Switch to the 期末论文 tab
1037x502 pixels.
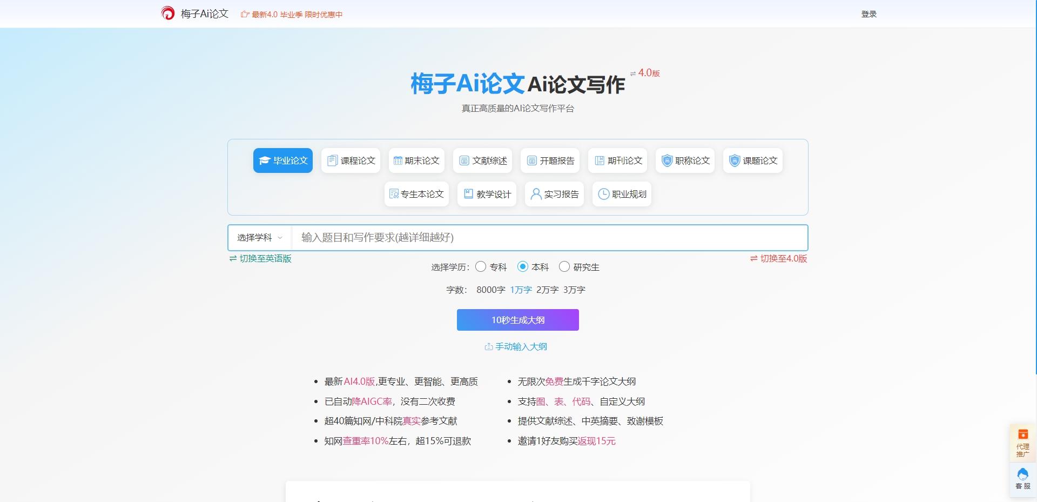(416, 160)
